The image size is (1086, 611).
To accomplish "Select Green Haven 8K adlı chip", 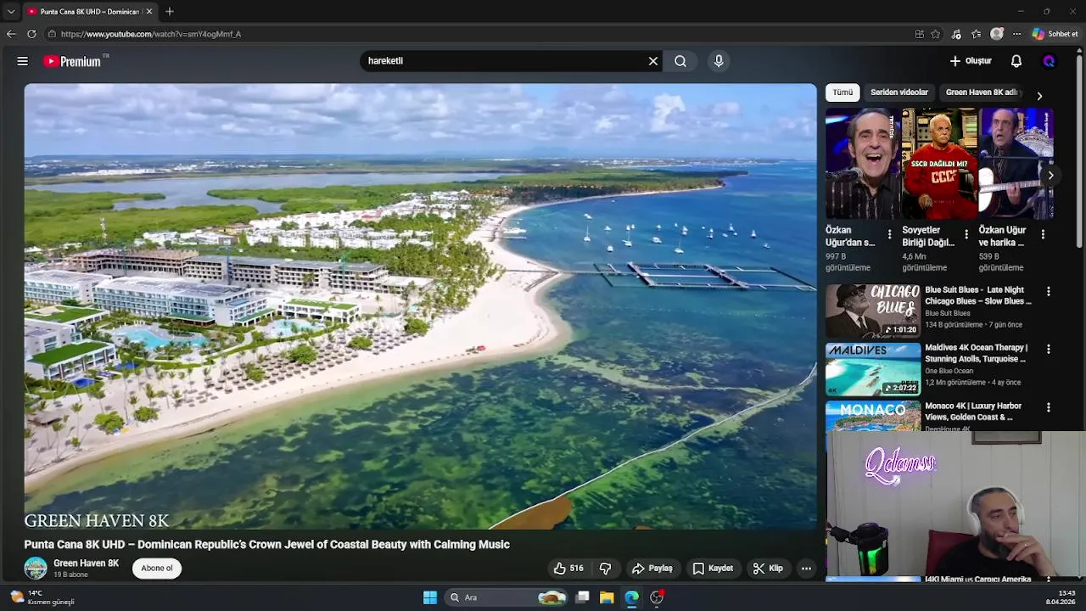I will [982, 92].
